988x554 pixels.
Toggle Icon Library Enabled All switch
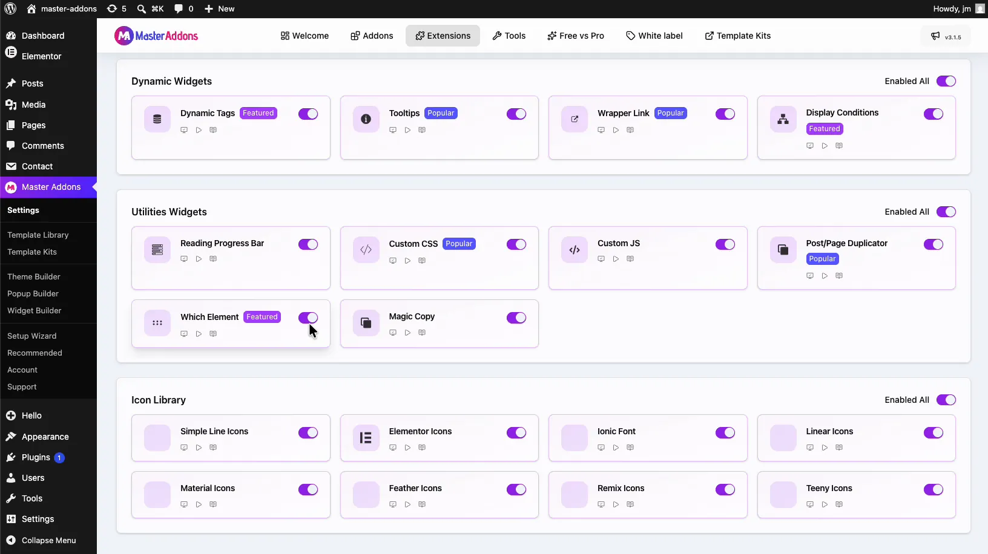(946, 400)
